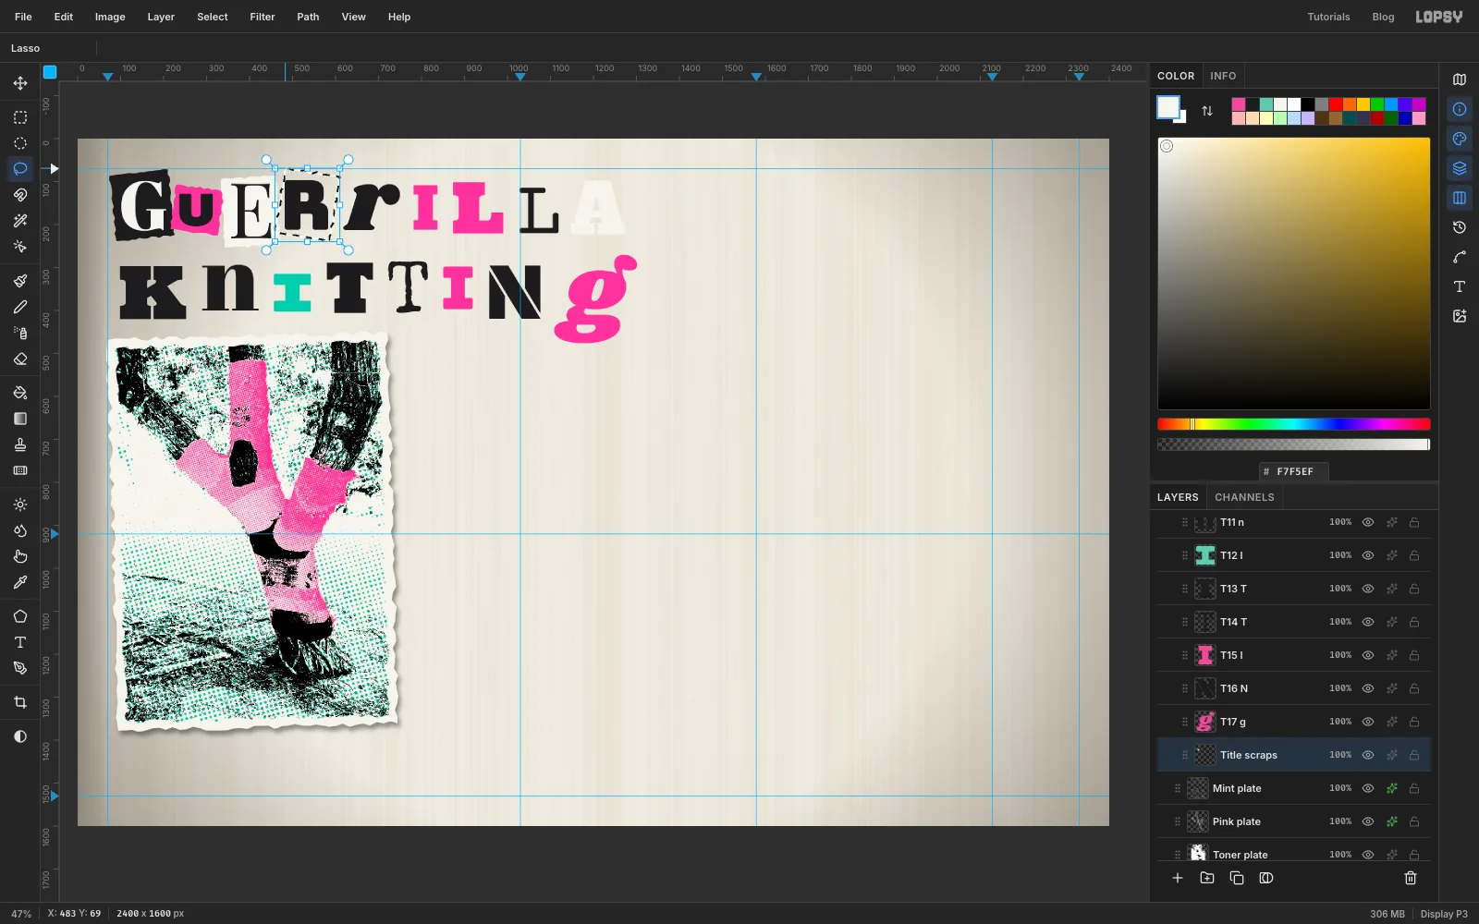Viewport: 1479px width, 924px height.
Task: Open the Filter menu
Action: coord(263,17)
